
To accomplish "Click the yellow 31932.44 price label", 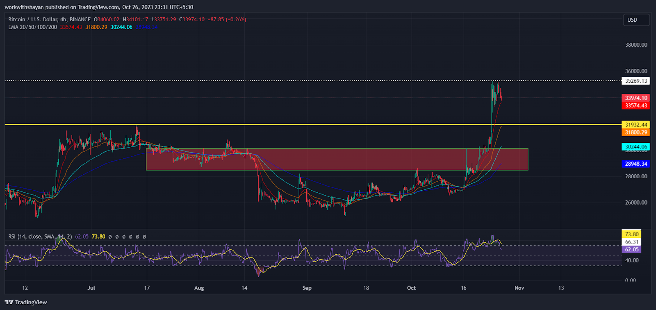I will point(636,125).
